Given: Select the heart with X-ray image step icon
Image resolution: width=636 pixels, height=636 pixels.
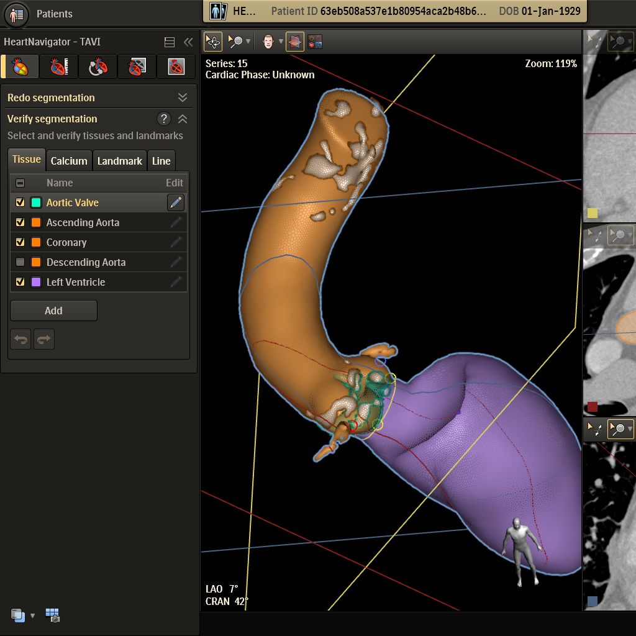Looking at the screenshot, I should pos(137,66).
